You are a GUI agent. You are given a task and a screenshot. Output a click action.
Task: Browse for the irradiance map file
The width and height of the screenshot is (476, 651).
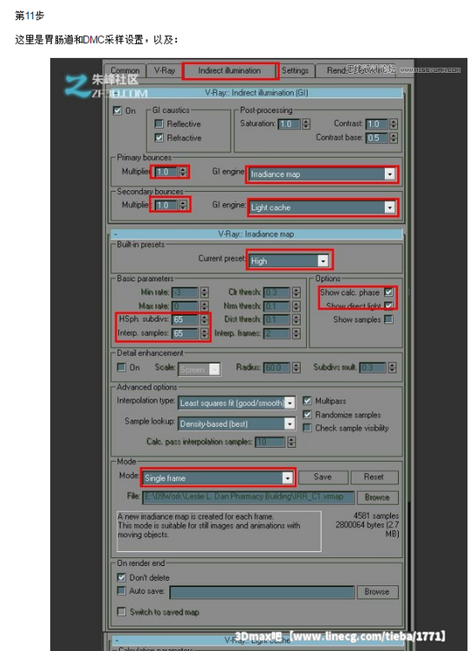click(x=377, y=497)
